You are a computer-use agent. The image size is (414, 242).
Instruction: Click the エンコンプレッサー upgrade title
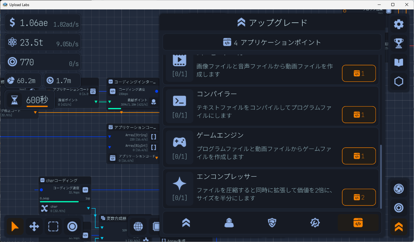pos(227,176)
